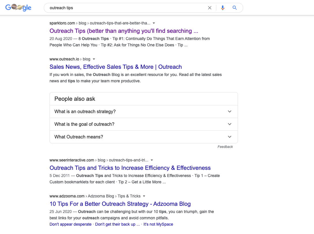Follow "Don't get their back up" sitelink
Screen dimensions: 314x234
117,225
